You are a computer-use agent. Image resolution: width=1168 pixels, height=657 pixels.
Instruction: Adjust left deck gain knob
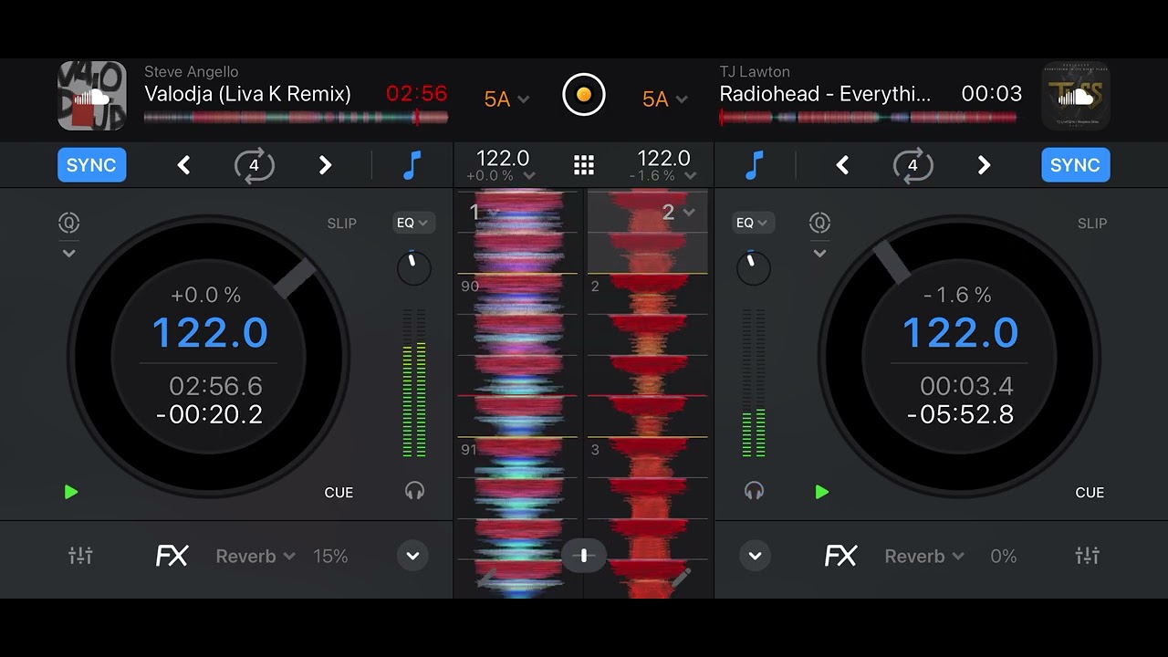coord(413,267)
